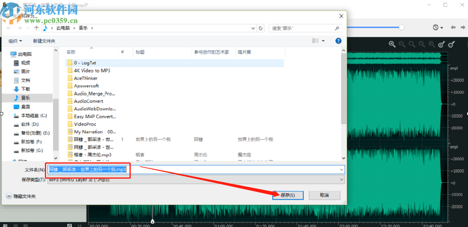468x227 pixels.
Task: Select 本地磁盘 (C:) drive
Action: 30,115
